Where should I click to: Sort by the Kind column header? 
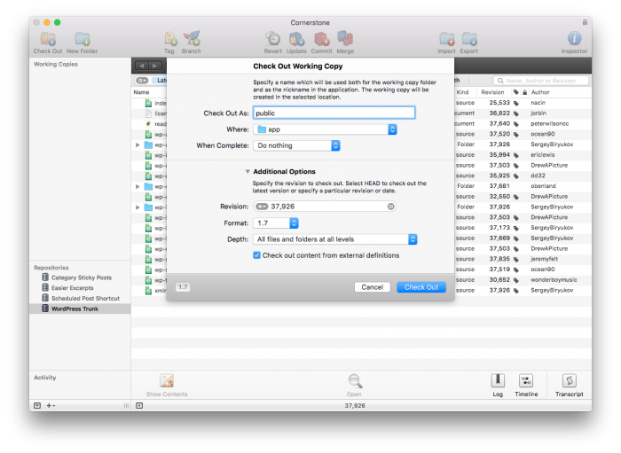coord(462,92)
